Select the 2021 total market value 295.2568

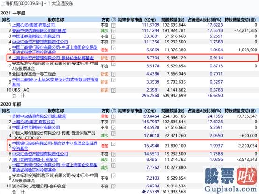pyautogui.click(x=151, y=95)
